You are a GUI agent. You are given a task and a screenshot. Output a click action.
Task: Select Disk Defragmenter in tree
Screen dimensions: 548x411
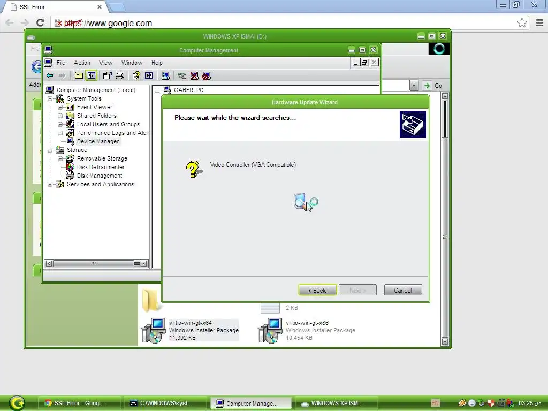[101, 167]
